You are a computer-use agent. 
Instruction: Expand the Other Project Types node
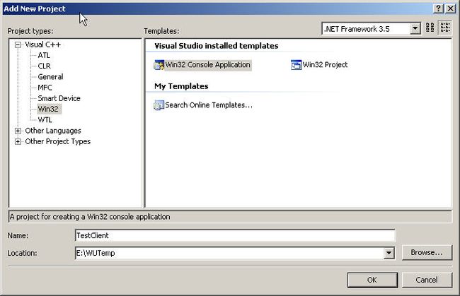click(x=18, y=142)
